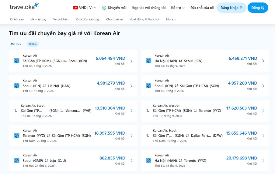275x174 pixels.
Task: Open Seoul–Sài Gòn 4.957.260 VND chevron
Action: [263, 86]
